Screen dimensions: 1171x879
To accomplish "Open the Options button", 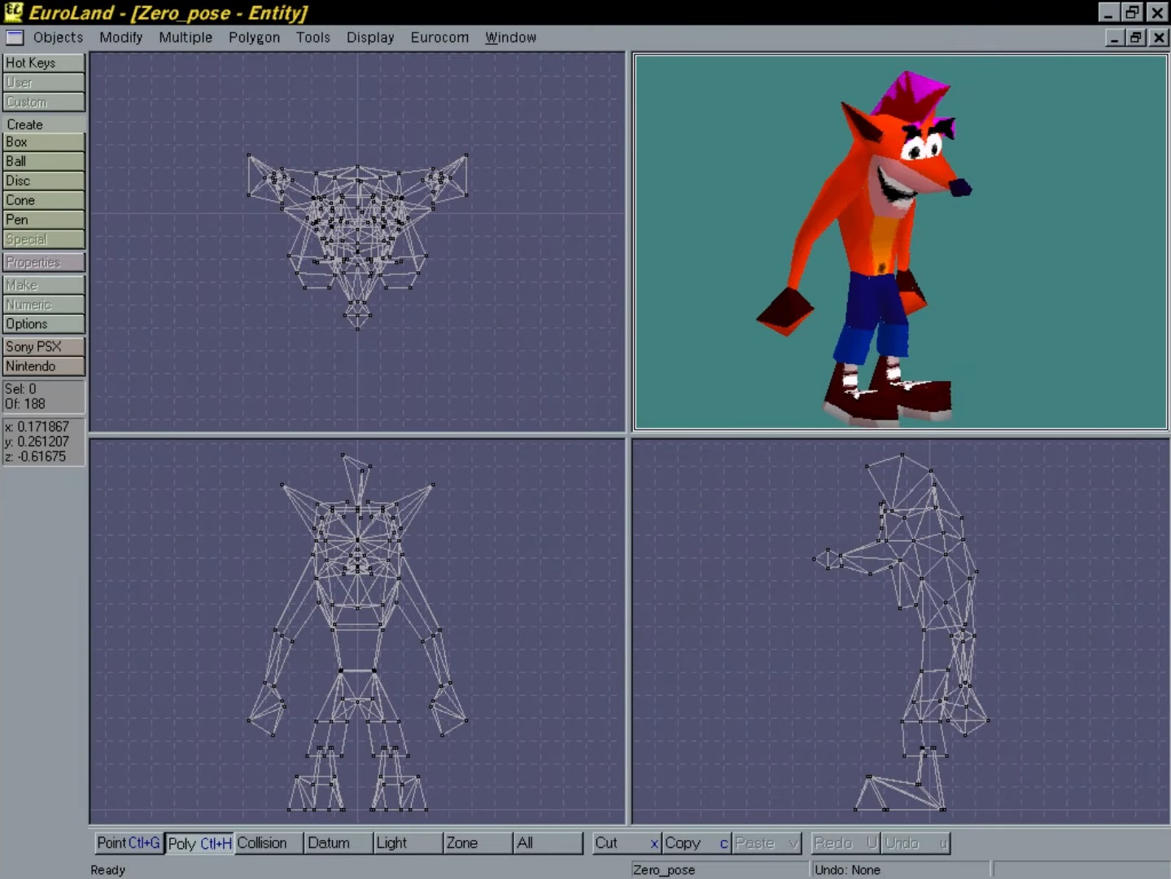I will [x=44, y=324].
